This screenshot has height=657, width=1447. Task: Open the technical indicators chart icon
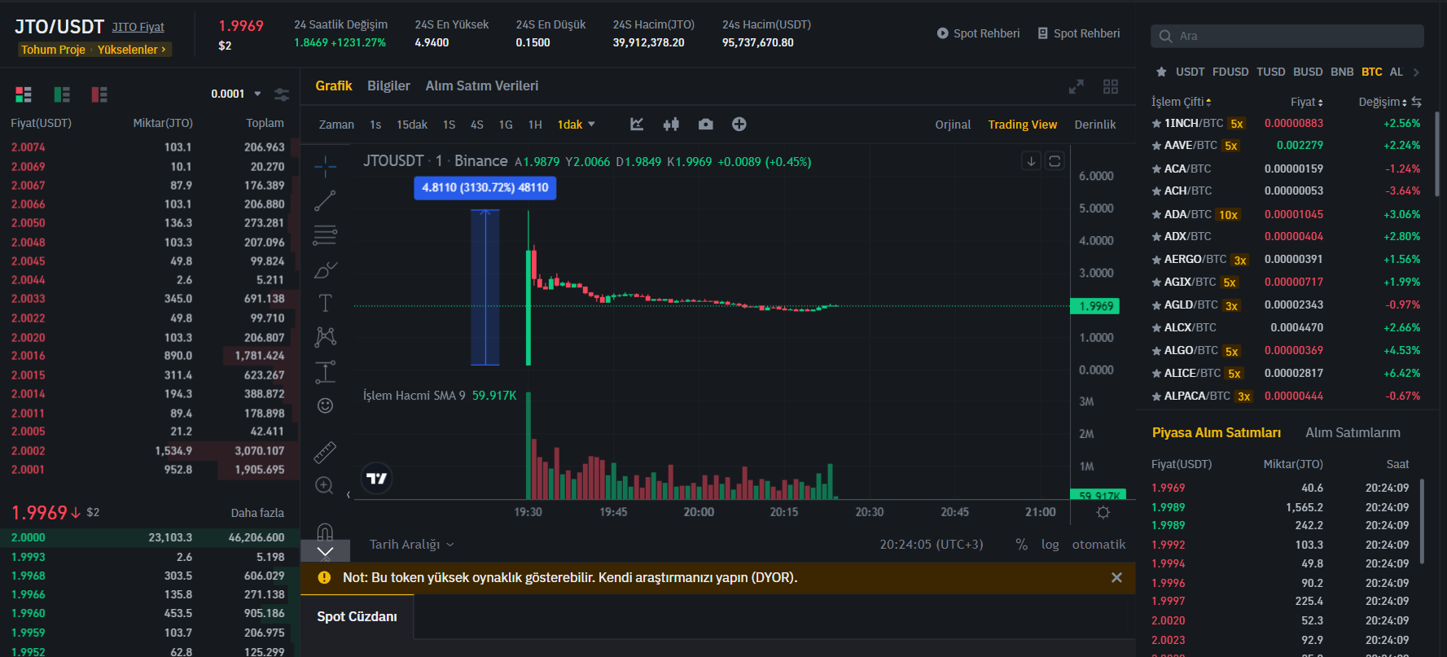(637, 125)
